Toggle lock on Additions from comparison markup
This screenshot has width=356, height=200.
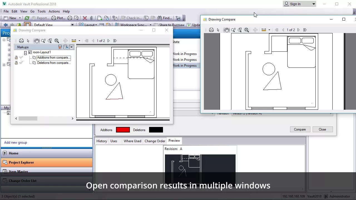tap(16, 57)
